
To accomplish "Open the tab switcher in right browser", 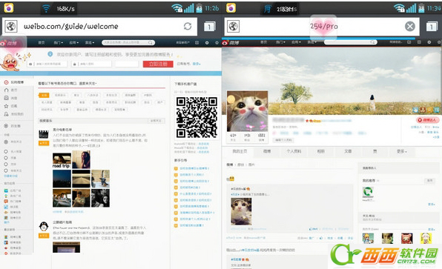I will [x=432, y=27].
